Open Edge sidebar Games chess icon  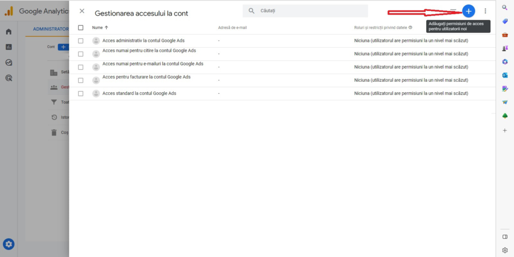[x=505, y=48]
